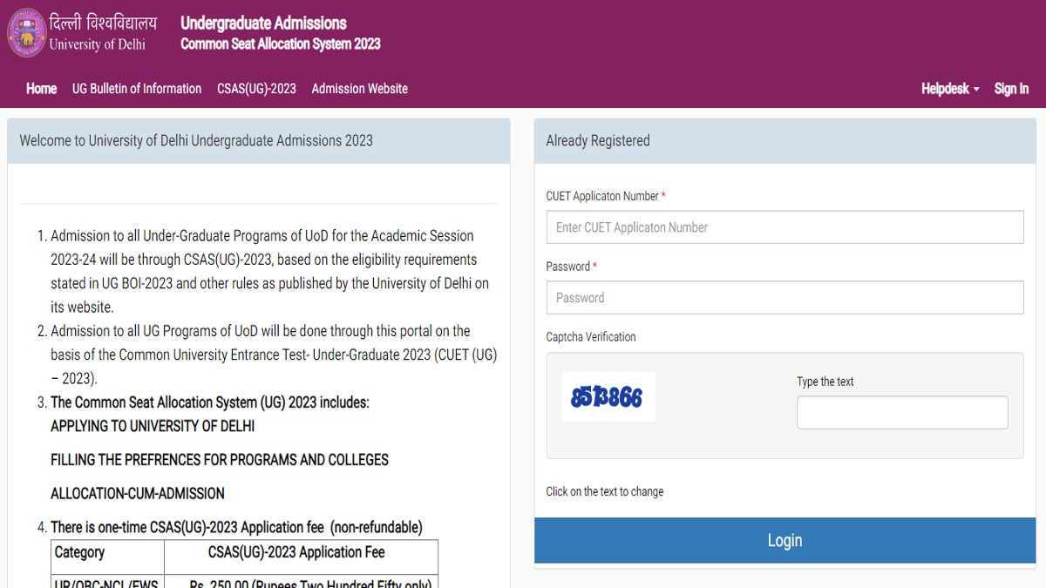Expand the Helpdesk dropdown menu

point(950,89)
